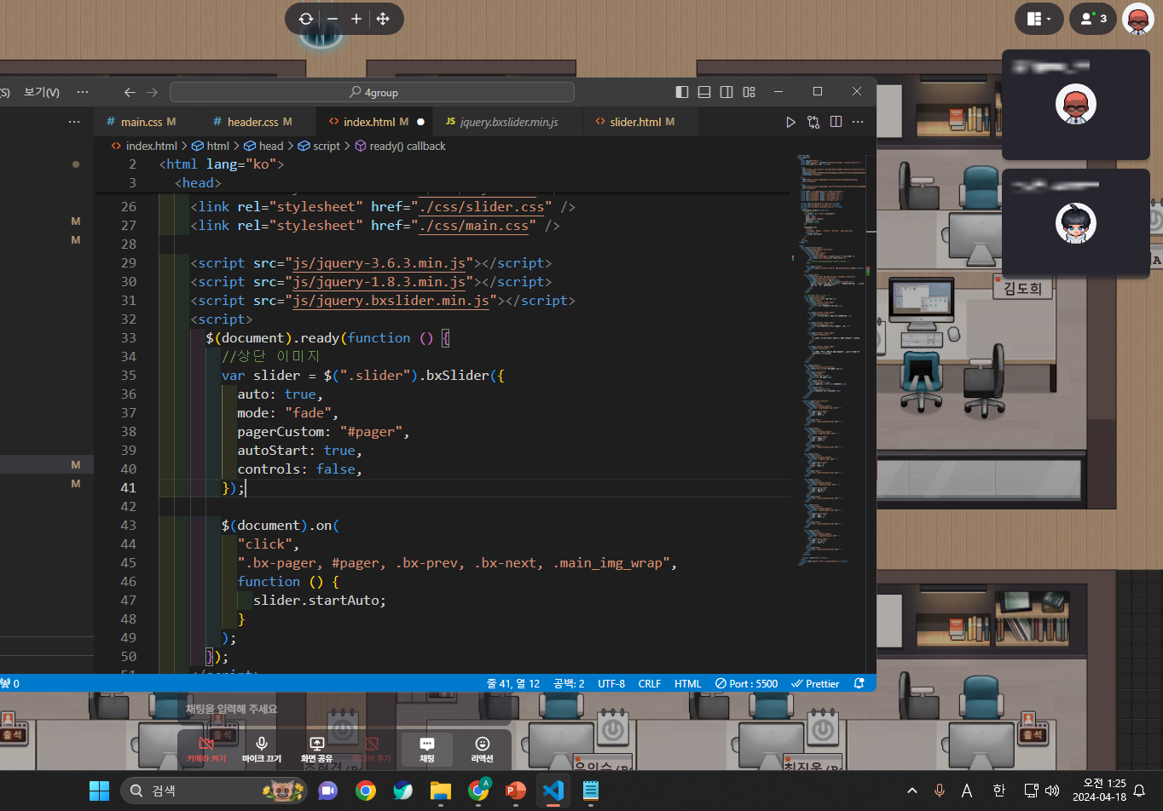Select the move/pan arrows icon
1163x811 pixels.
pos(383,19)
